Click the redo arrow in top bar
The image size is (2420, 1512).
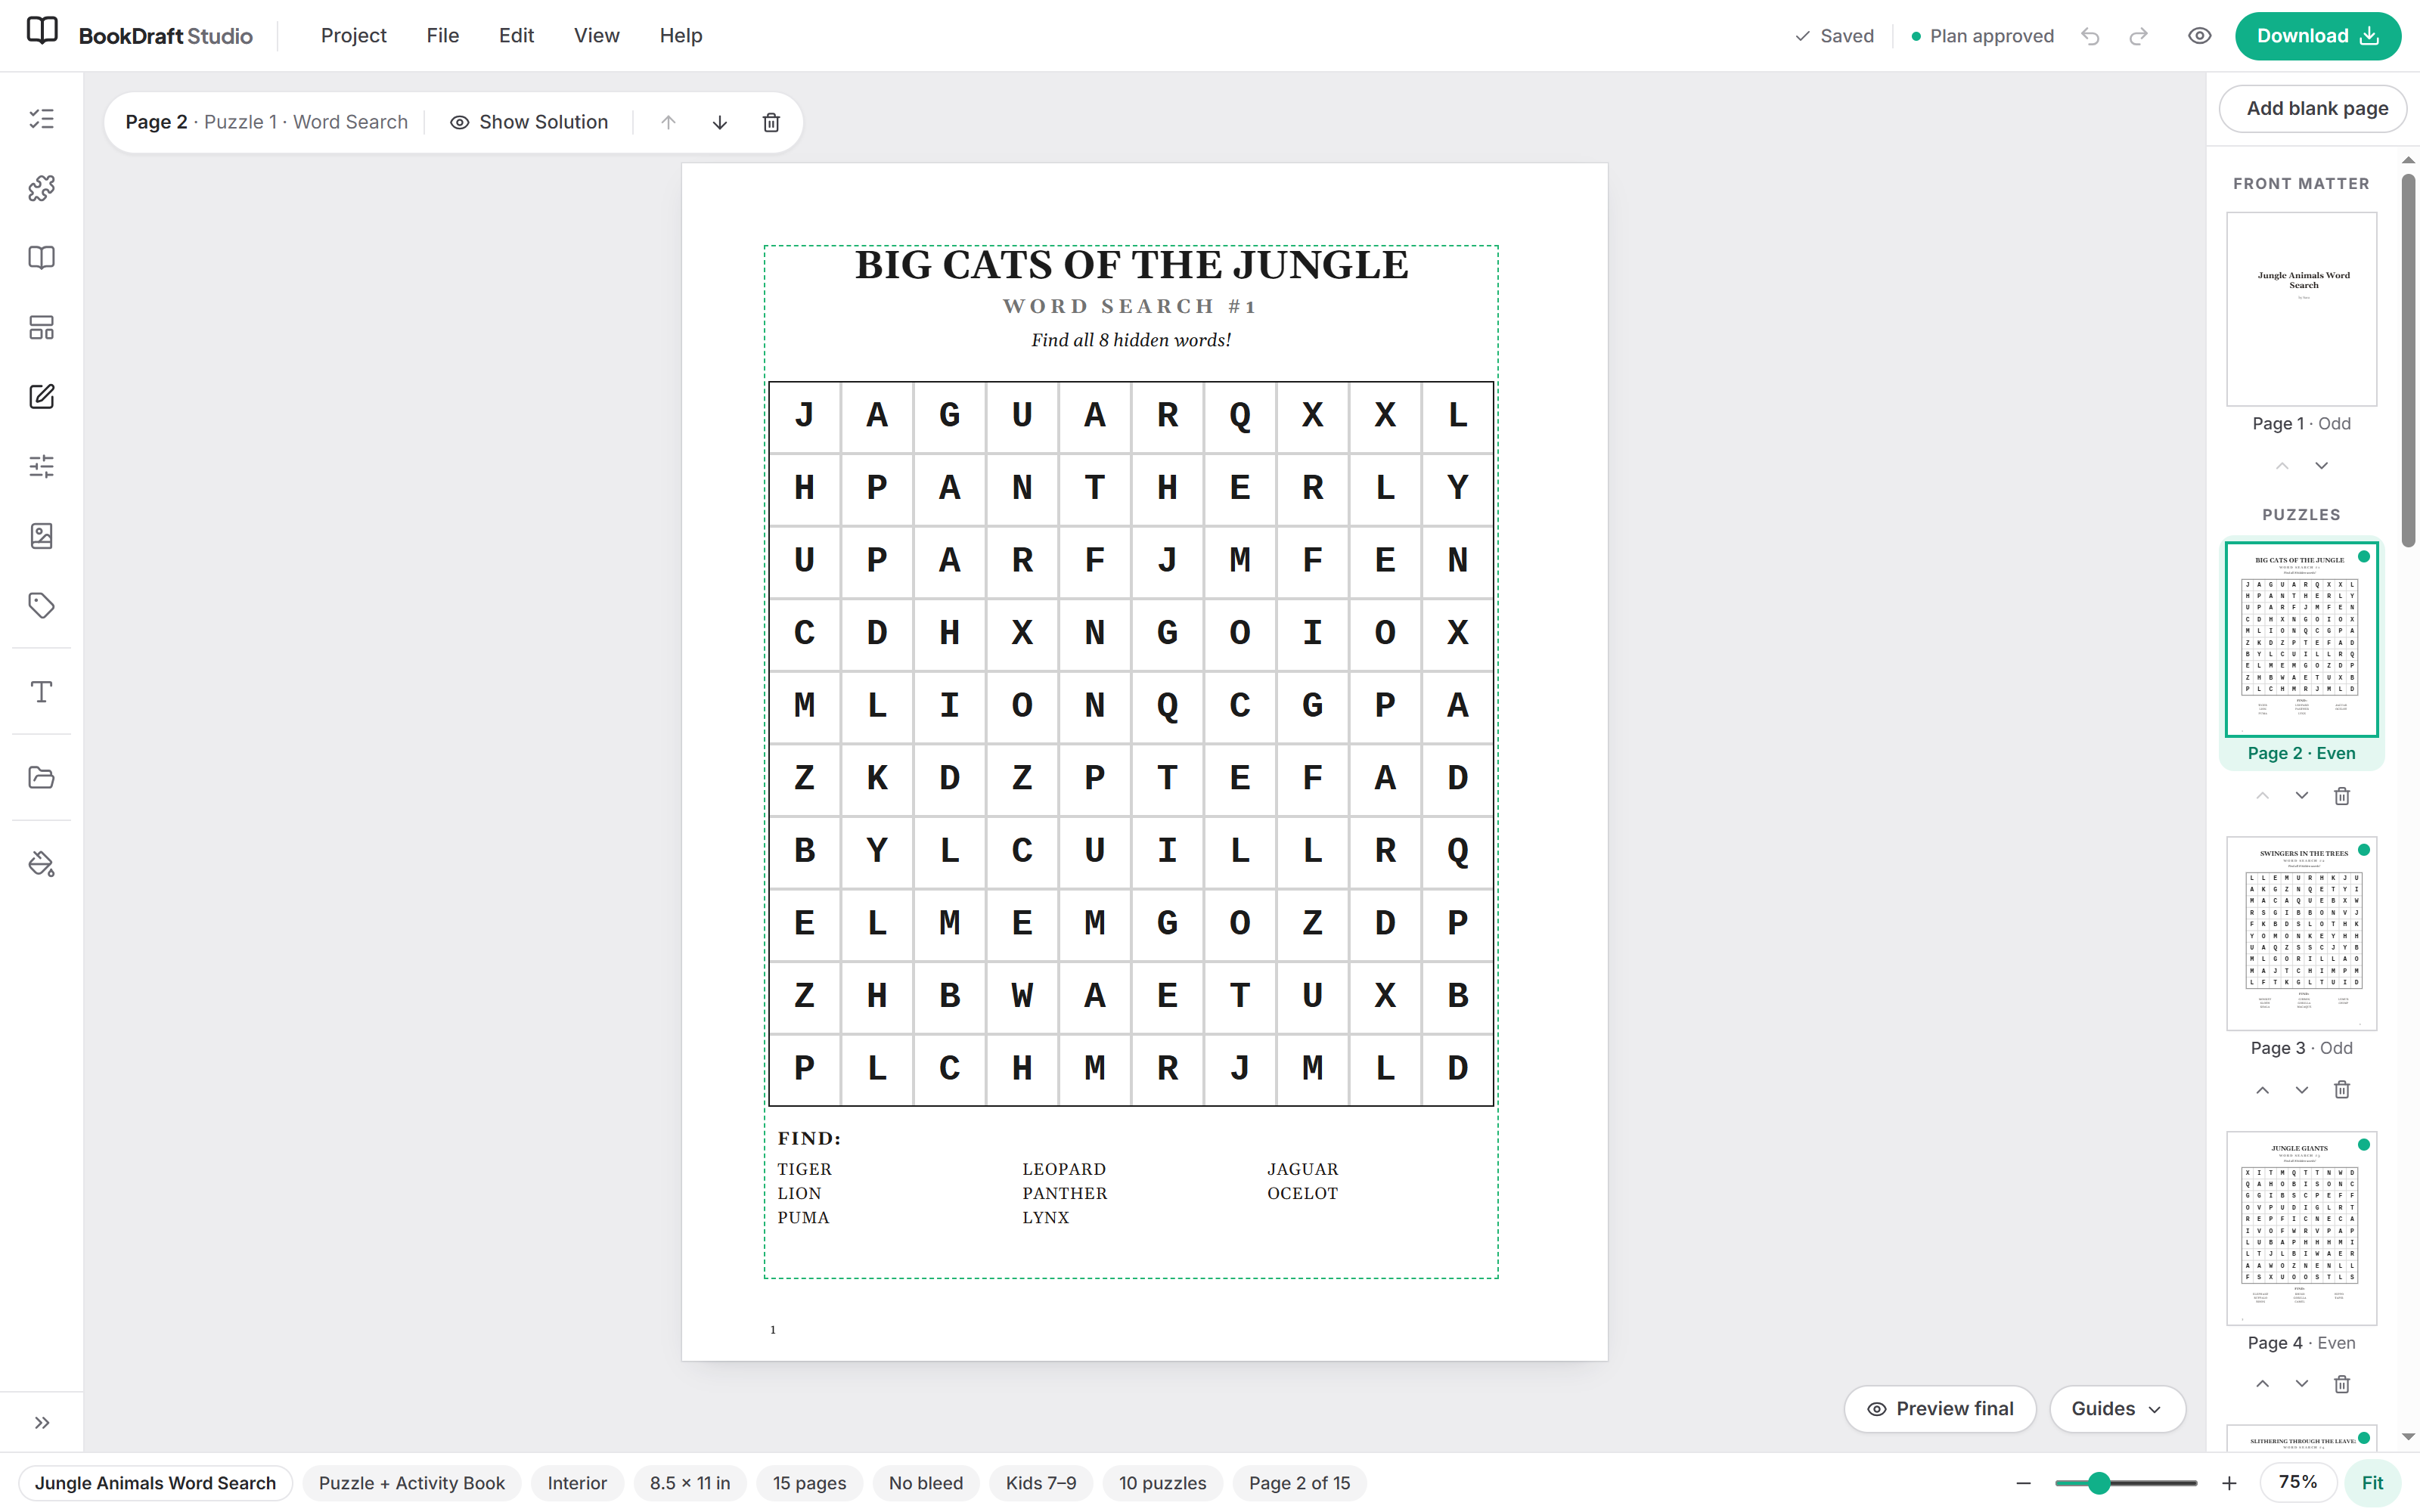pyautogui.click(x=2138, y=36)
